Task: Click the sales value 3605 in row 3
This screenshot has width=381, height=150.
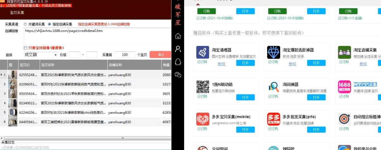Action: point(166,93)
